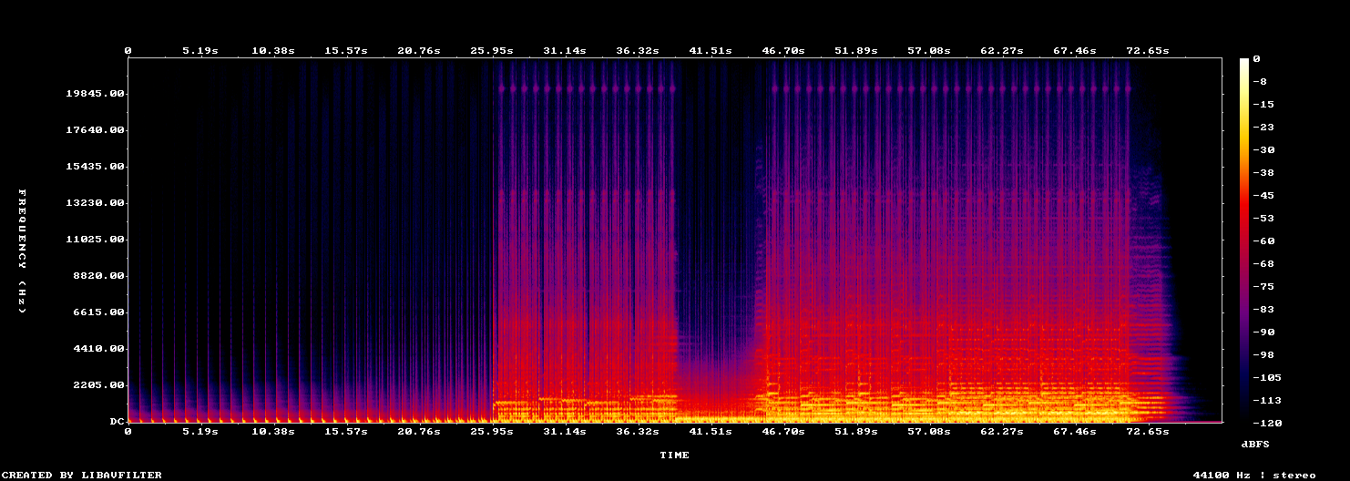This screenshot has height=481, width=1350.
Task: Click 36.32s on the bottom time axis
Action: 637,432
